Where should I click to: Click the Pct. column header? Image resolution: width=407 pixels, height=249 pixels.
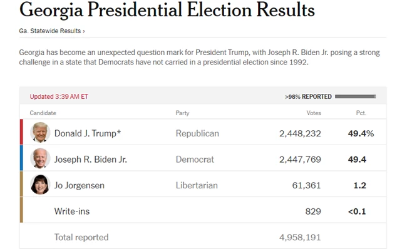(x=361, y=113)
